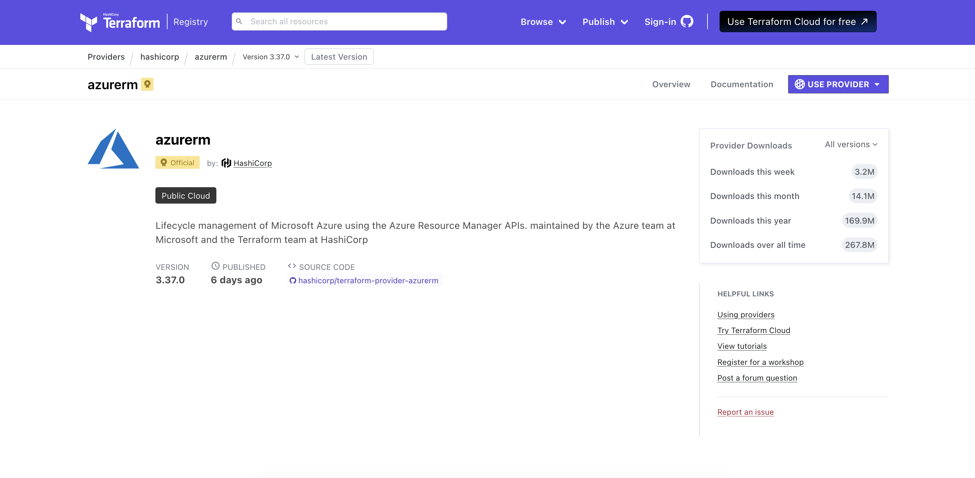Viewport: 975px width, 478px height.
Task: Switch to the Overview tab
Action: pos(671,84)
